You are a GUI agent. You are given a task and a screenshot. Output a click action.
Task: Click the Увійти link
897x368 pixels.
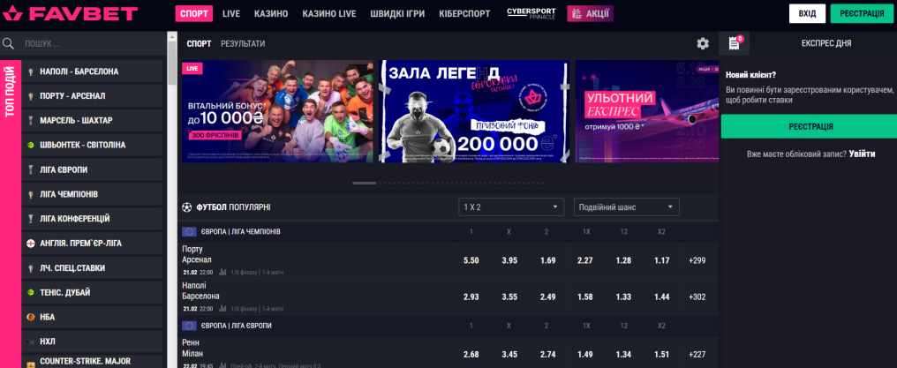coord(862,154)
